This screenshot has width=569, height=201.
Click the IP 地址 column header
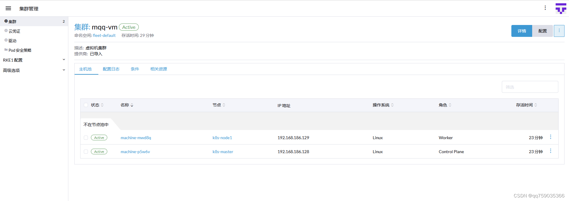[284, 106]
